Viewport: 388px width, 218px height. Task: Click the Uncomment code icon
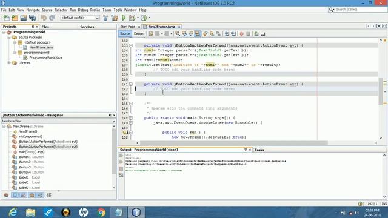pos(263,34)
